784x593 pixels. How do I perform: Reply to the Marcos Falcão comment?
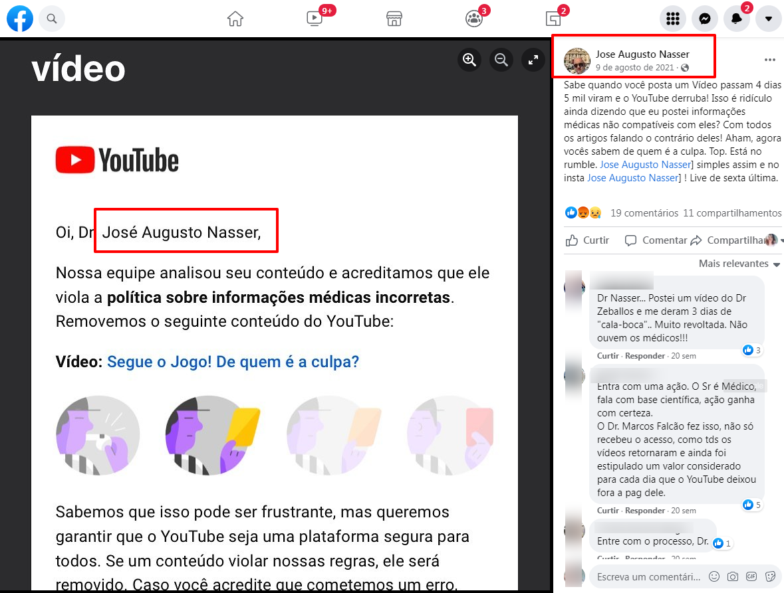[645, 511]
